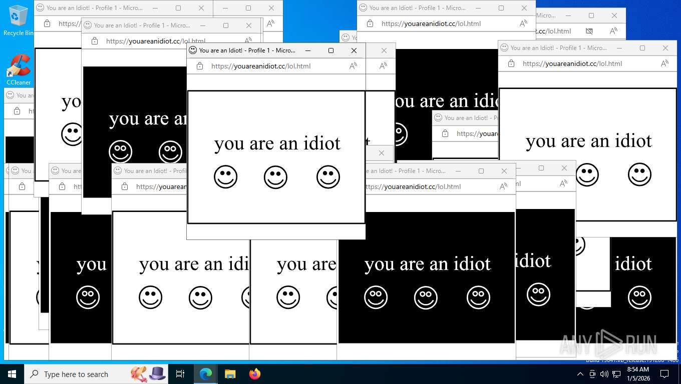
Task: Expand the hidden system tray icons chevron
Action: 580,374
